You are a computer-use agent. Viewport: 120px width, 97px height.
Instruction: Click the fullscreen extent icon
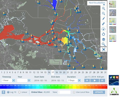[x=103, y=49]
